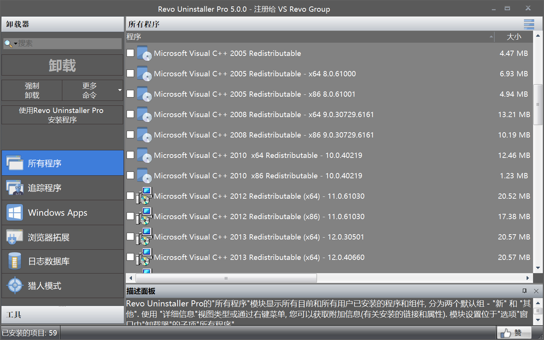Click the icon of Visual C++ 2005 x64 8.0.61000
Viewport: 544px width, 340px height.
pyautogui.click(x=144, y=74)
